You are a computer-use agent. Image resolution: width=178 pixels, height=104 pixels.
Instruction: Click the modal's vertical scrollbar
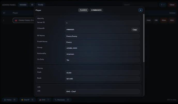[x=144, y=38]
